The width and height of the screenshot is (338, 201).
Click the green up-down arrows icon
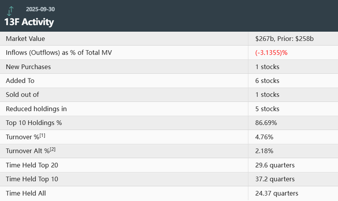[11, 11]
